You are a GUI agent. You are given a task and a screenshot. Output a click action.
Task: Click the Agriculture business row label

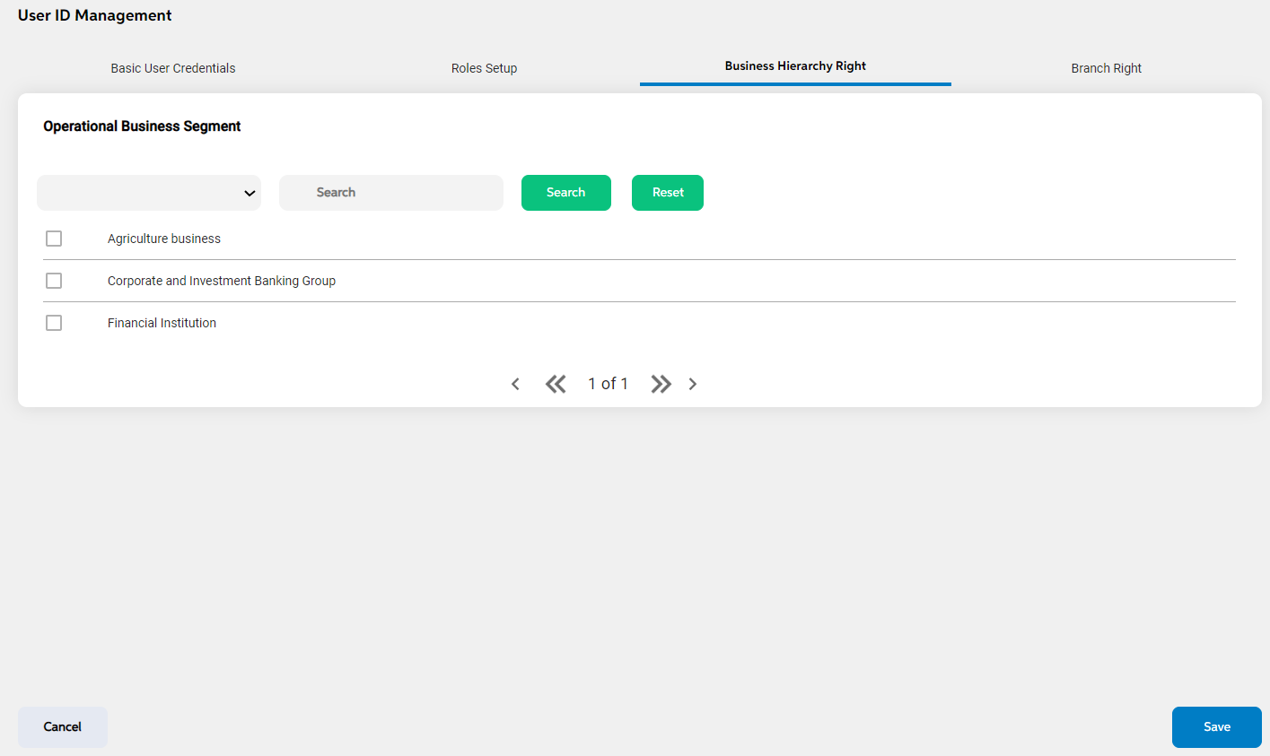point(164,239)
